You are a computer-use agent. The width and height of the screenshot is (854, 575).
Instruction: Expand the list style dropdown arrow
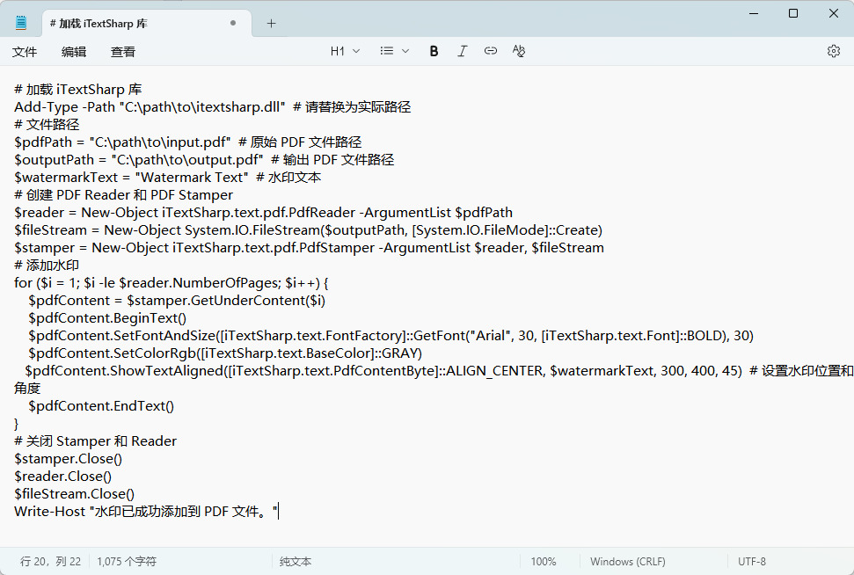(405, 51)
